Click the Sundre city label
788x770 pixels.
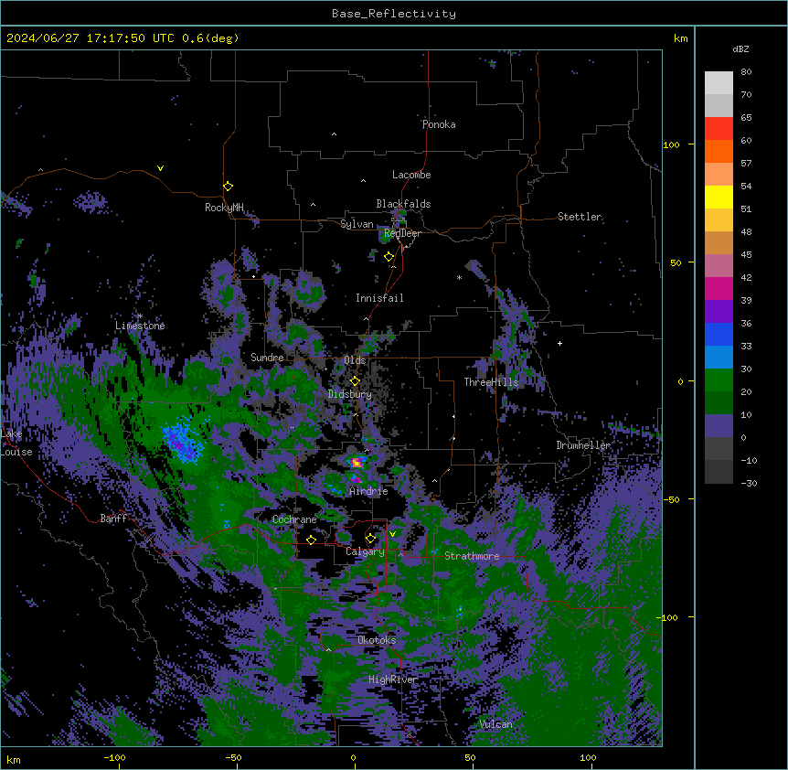267,358
